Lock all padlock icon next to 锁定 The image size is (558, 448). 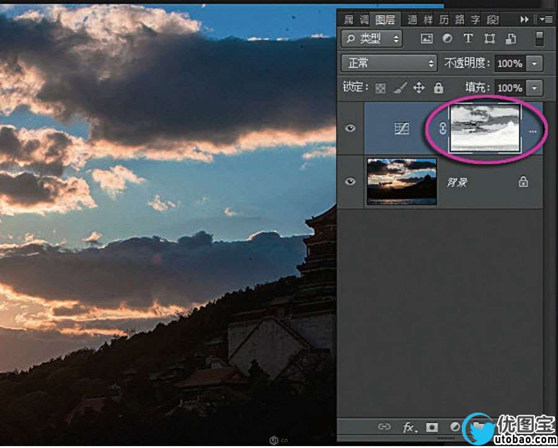point(438,88)
